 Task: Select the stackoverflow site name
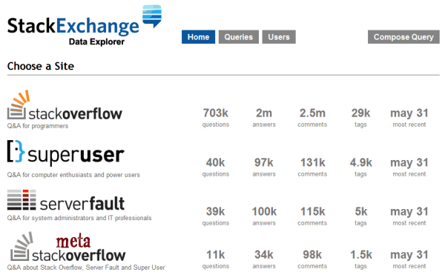[x=75, y=113]
